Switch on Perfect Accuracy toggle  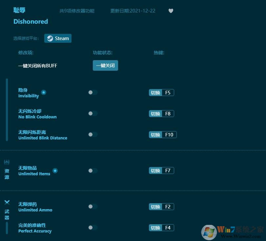(x=93, y=228)
